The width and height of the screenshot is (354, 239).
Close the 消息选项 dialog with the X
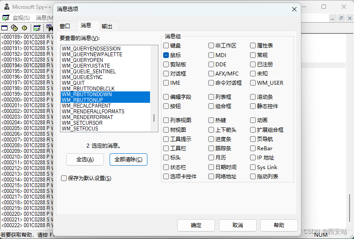[294, 9]
